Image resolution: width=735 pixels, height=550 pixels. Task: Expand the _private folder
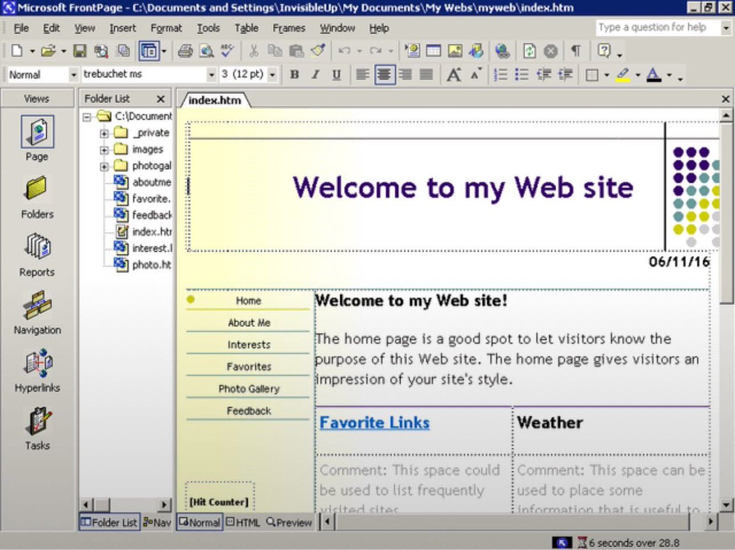click(104, 133)
